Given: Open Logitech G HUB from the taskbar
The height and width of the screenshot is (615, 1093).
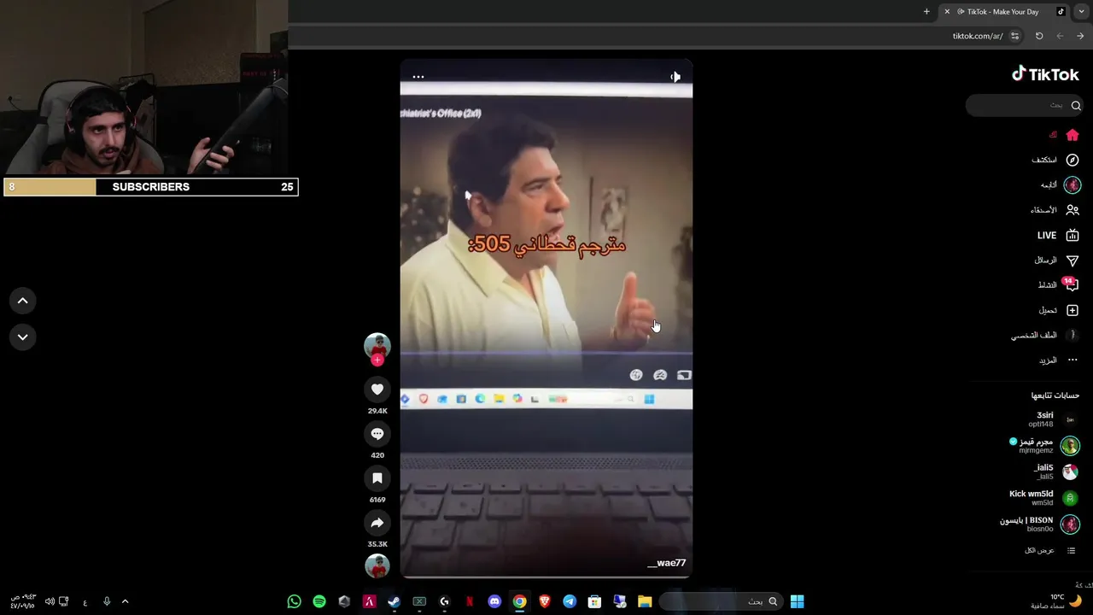Looking at the screenshot, I should coord(444,601).
